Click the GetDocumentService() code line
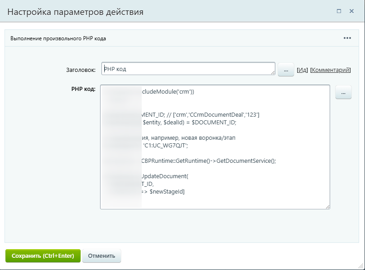 (208, 161)
